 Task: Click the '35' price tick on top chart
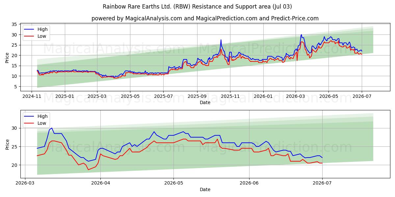click(x=14, y=24)
